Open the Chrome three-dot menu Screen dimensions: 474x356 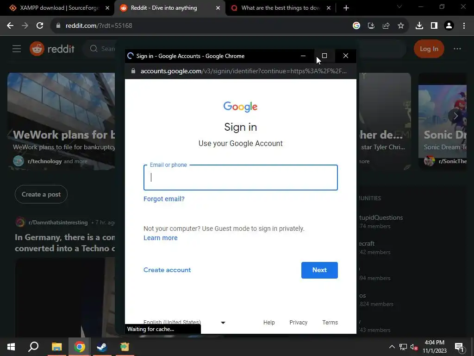coord(464,26)
